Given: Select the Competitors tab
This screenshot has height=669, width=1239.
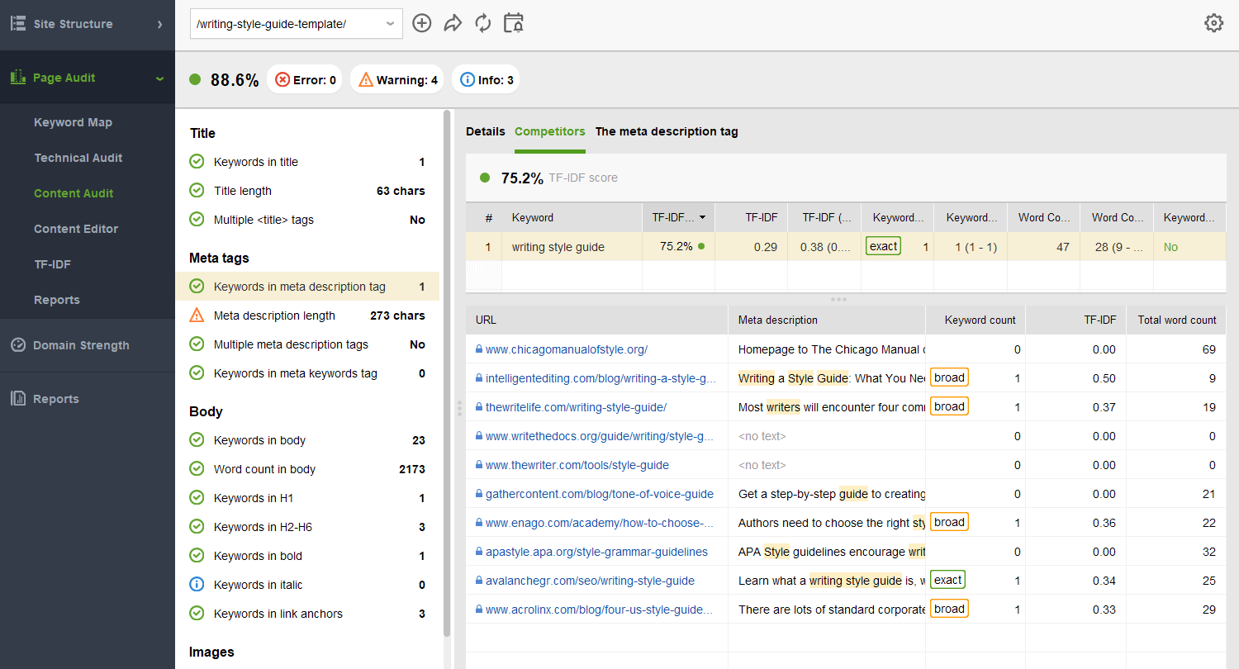Looking at the screenshot, I should click(550, 131).
